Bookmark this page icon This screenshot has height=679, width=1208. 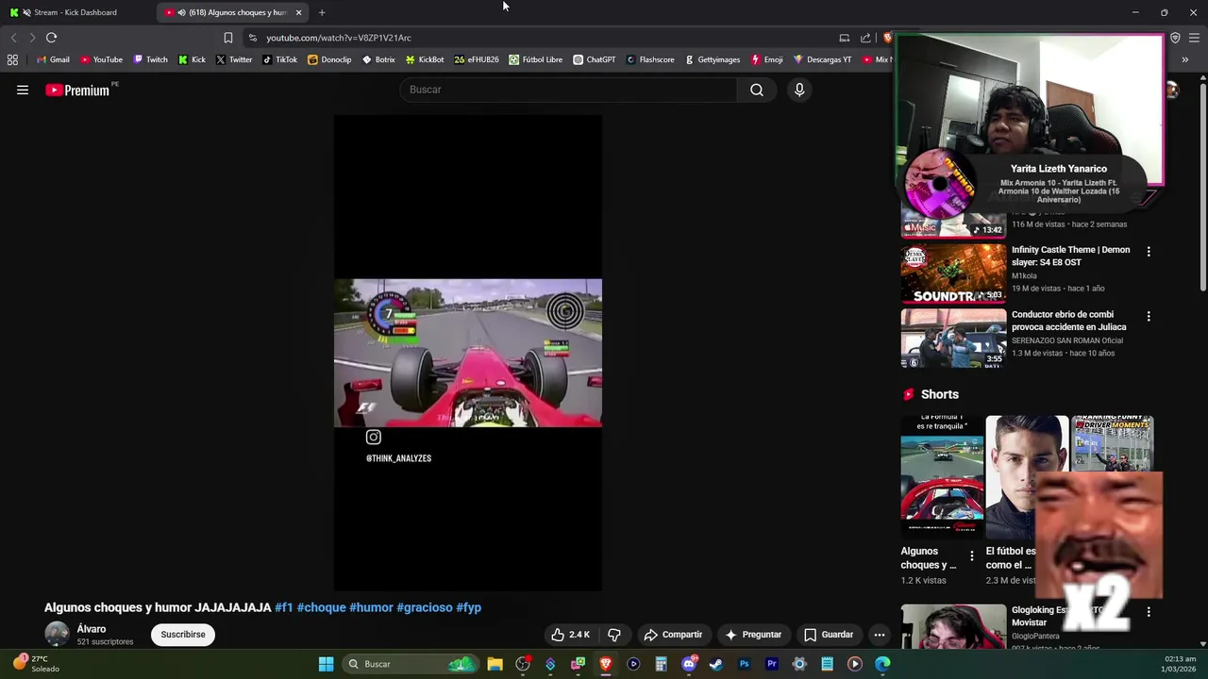[x=227, y=38]
